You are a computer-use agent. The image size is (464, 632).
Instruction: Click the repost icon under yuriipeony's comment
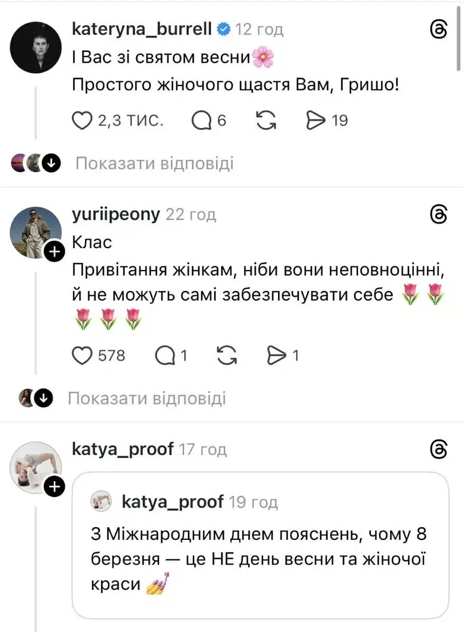point(227,355)
